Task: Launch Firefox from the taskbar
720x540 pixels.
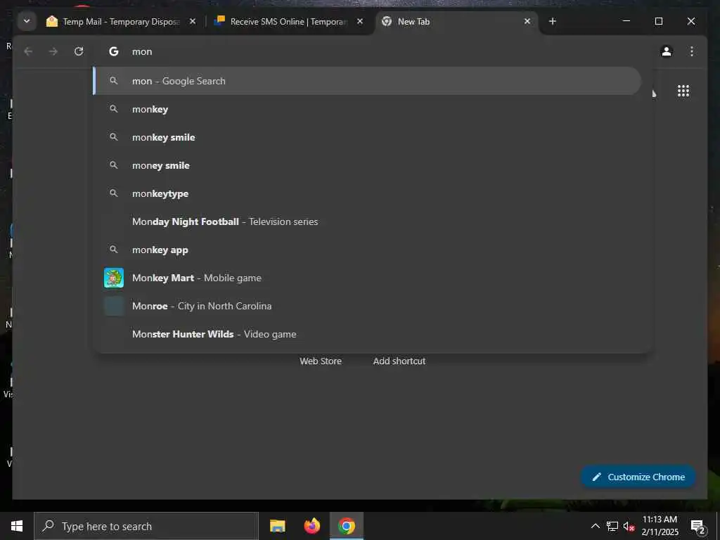Action: point(311,526)
